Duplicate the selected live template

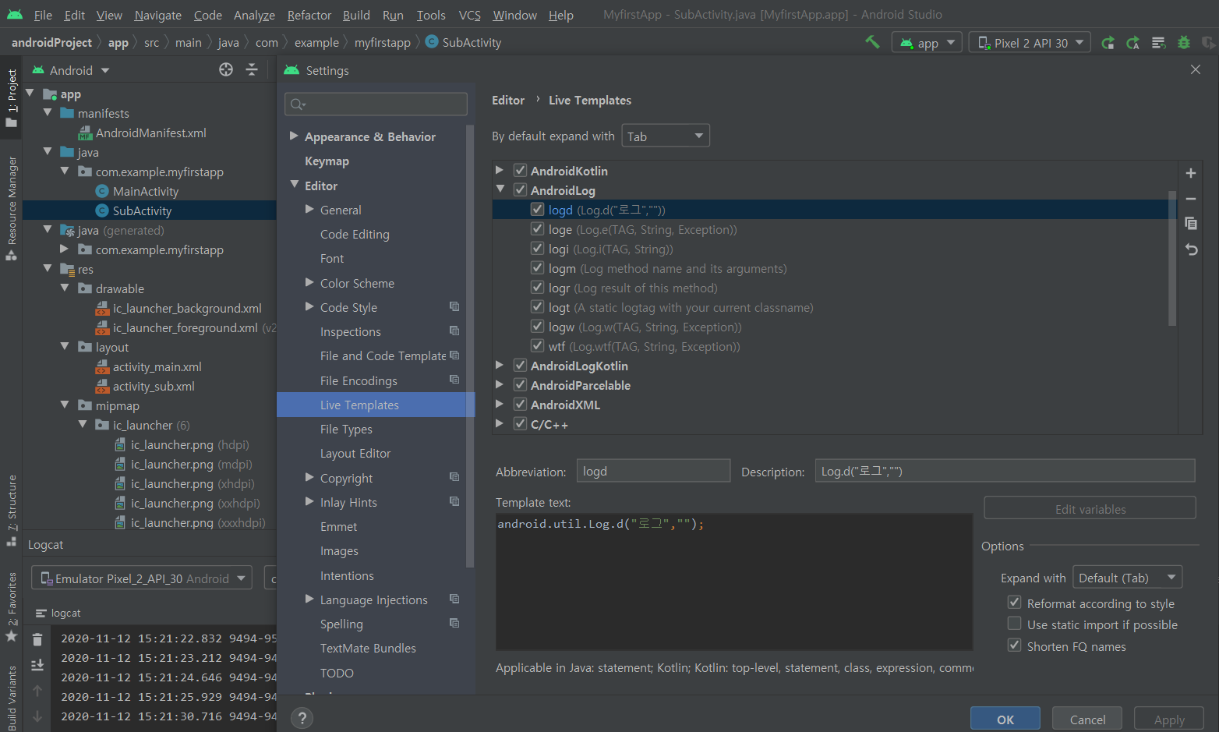[1191, 224]
